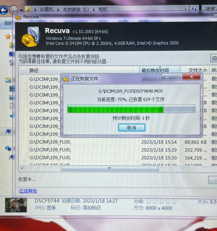The width and height of the screenshot is (217, 231).
Task: Click the DSCF9744 photo thumbnail in details pane
Action: click(16, 205)
